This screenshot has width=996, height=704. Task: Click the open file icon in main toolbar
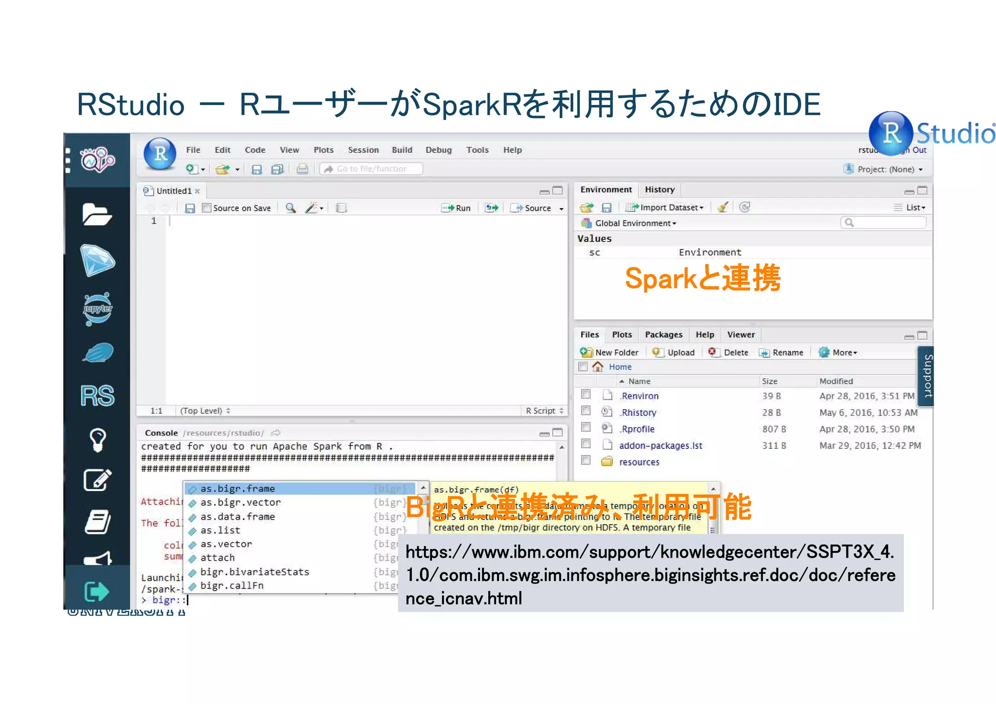223,169
